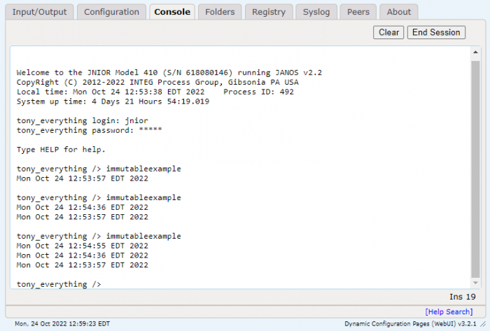View the Syslog tab
Image resolution: width=490 pixels, height=331 pixels.
pyautogui.click(x=316, y=12)
